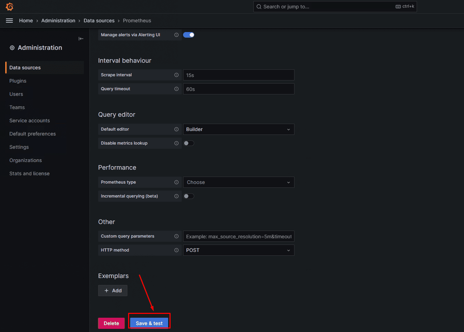Show info tooltip for Prometheus type
The height and width of the screenshot is (332, 464).
click(x=176, y=182)
